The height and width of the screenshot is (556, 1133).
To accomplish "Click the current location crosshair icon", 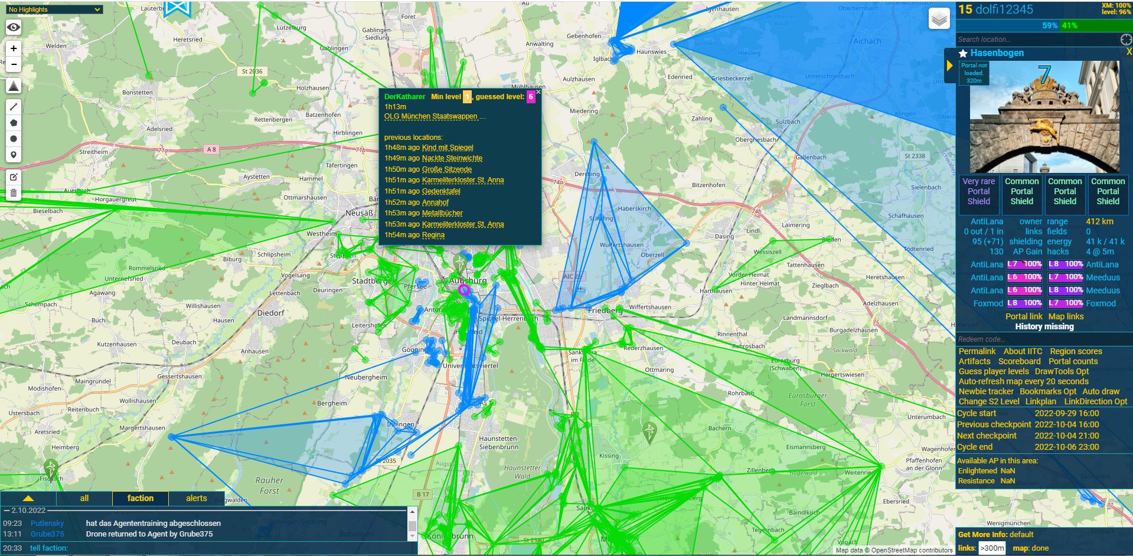I will point(1126,40).
